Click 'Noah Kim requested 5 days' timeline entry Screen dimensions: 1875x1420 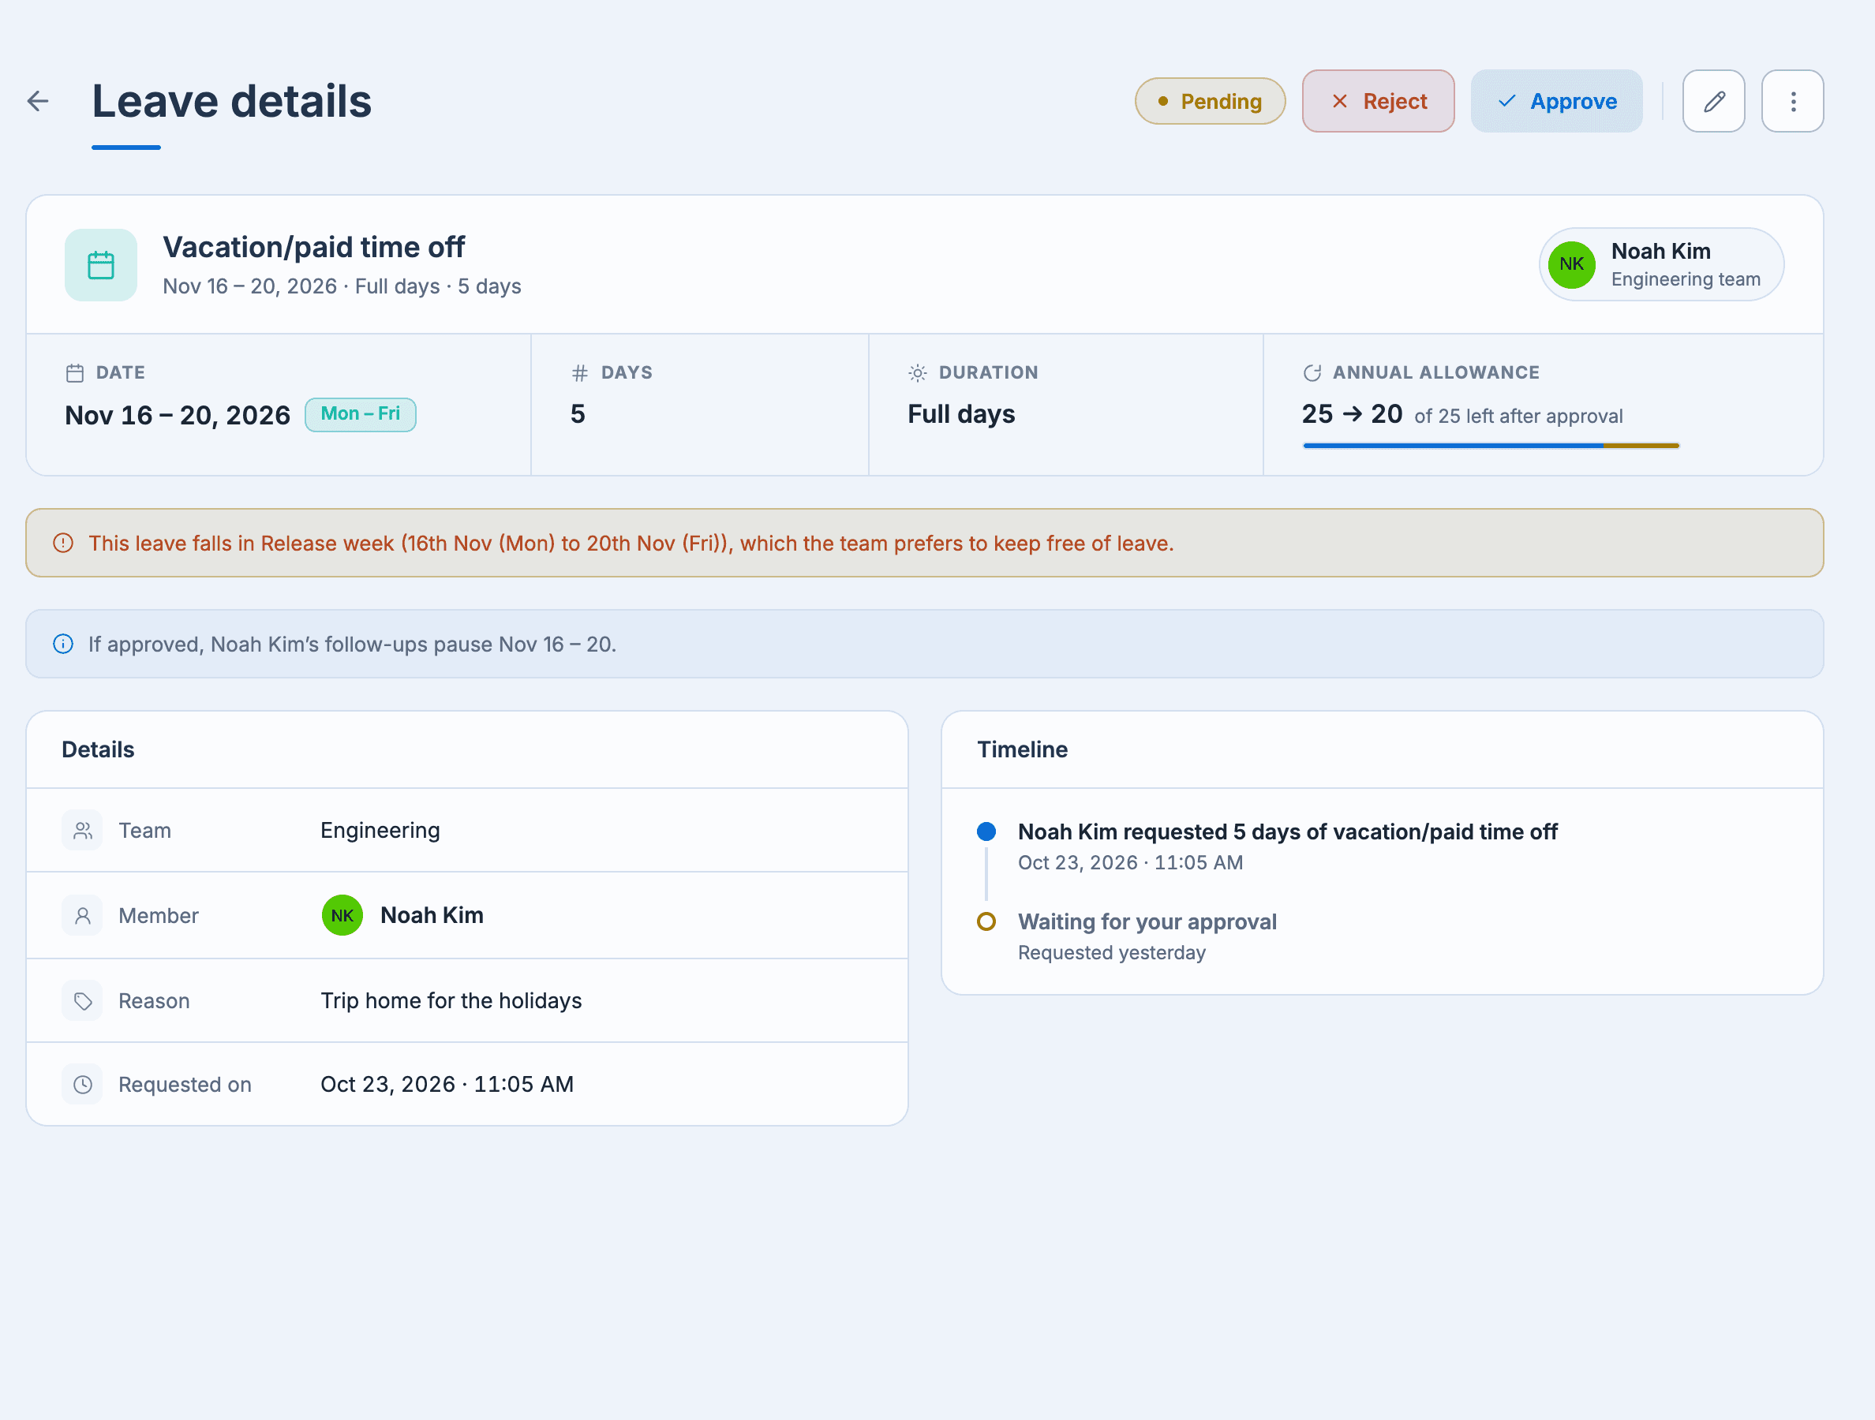point(1288,832)
